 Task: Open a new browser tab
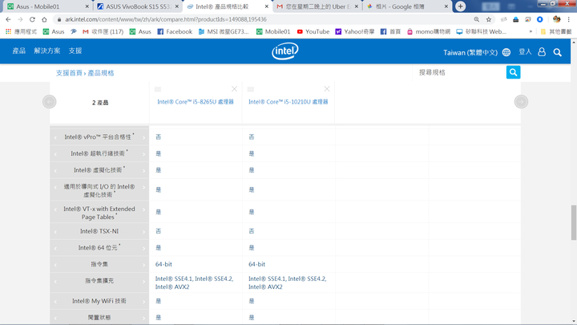click(x=460, y=6)
